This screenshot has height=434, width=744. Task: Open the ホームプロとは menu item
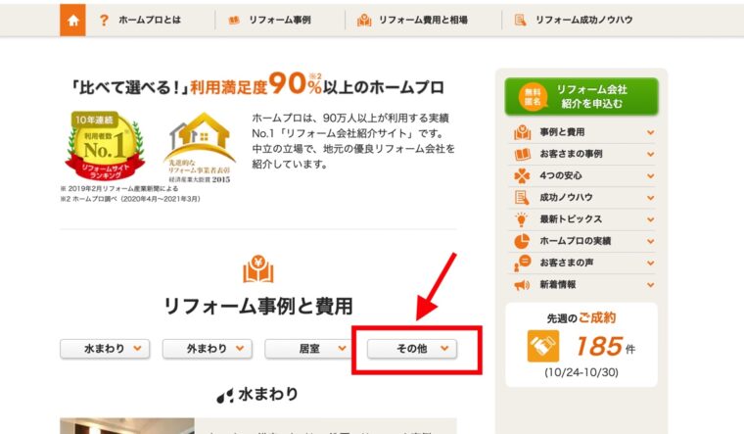pyautogui.click(x=150, y=20)
